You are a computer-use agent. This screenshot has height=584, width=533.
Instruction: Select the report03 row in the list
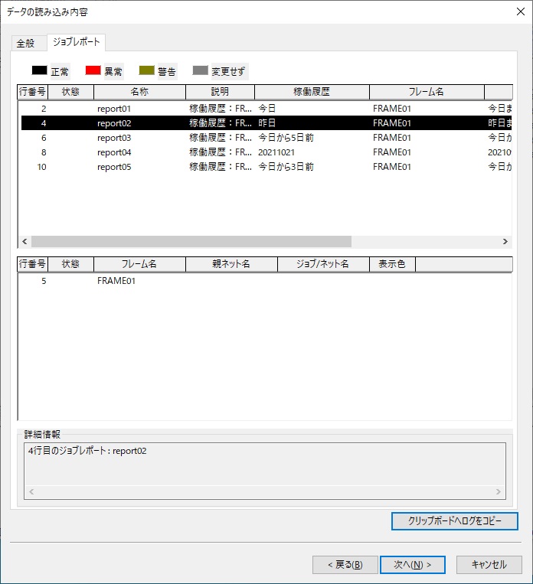click(266, 138)
